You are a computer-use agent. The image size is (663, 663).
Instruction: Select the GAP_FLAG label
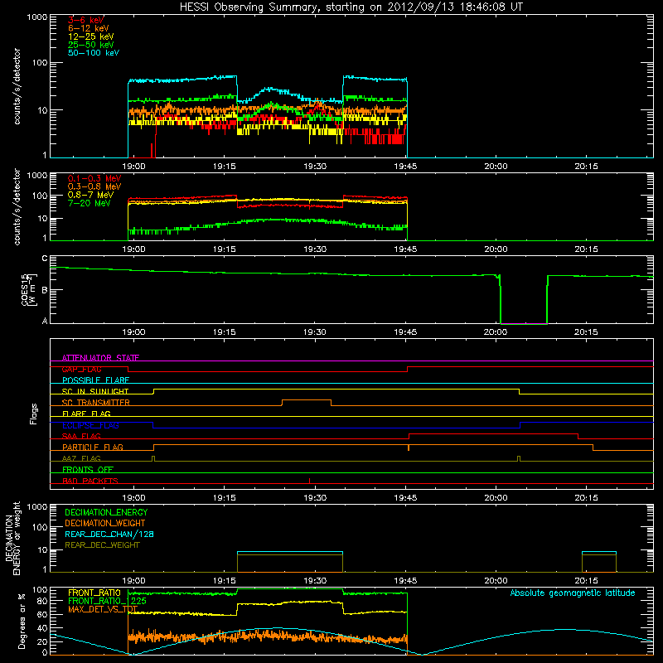[81, 369]
